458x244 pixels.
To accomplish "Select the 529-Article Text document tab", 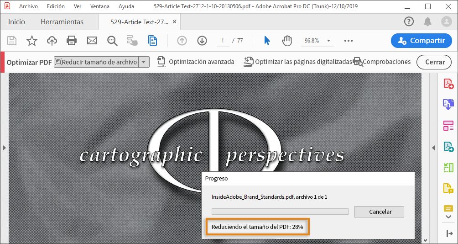I will pyautogui.click(x=139, y=22).
